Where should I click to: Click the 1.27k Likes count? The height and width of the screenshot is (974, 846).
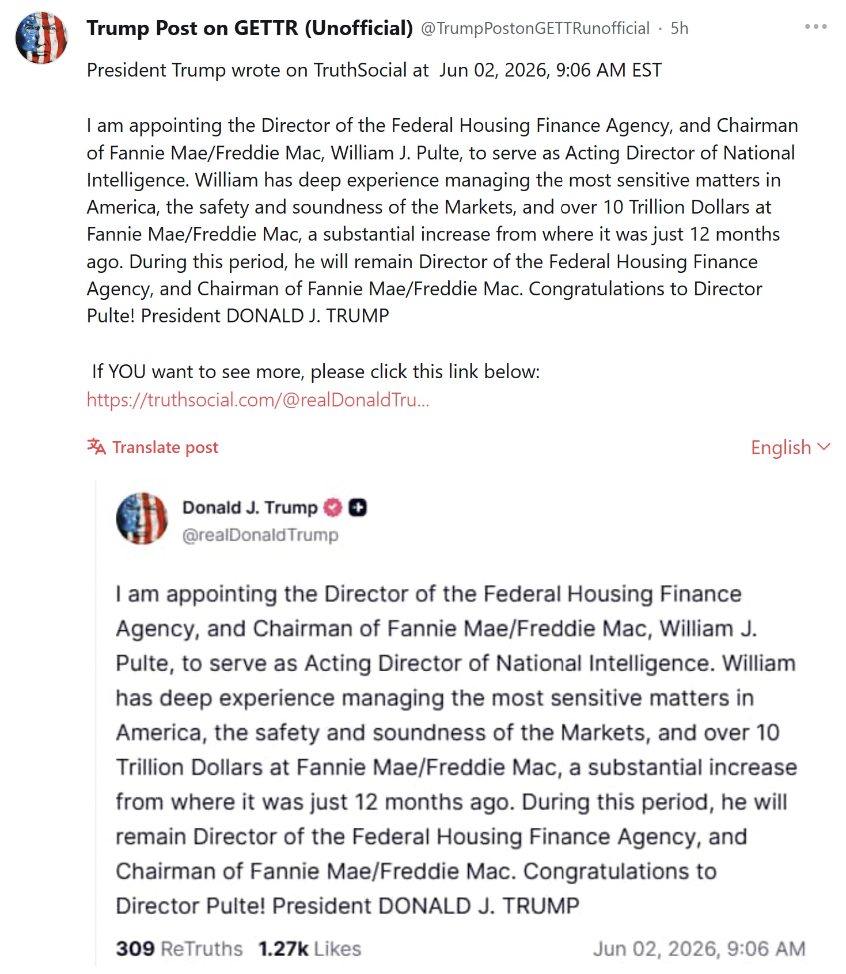coord(310,948)
